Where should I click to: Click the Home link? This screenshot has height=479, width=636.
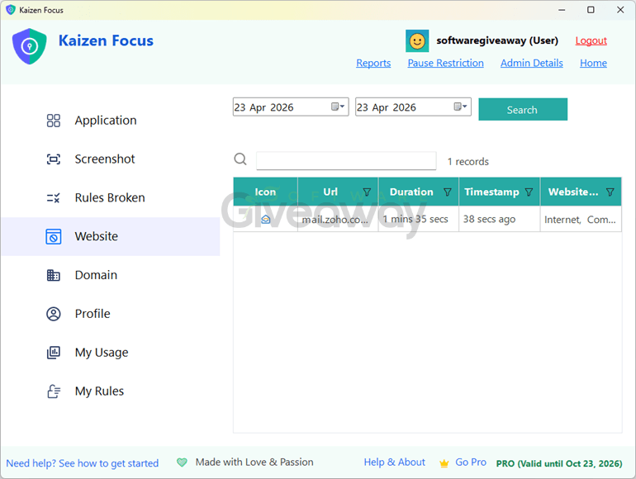(x=593, y=64)
